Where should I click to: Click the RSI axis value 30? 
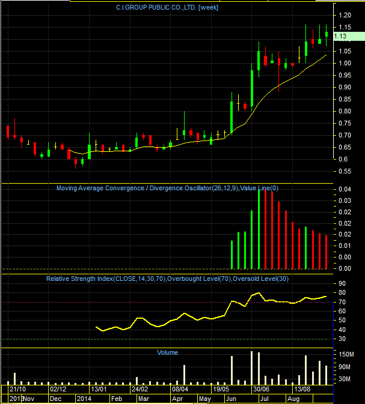pyautogui.click(x=342, y=339)
